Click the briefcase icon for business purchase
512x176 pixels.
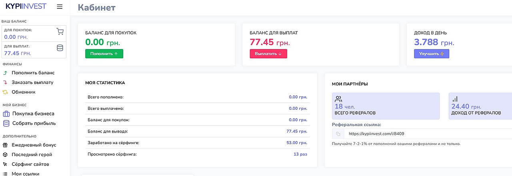[6, 114]
